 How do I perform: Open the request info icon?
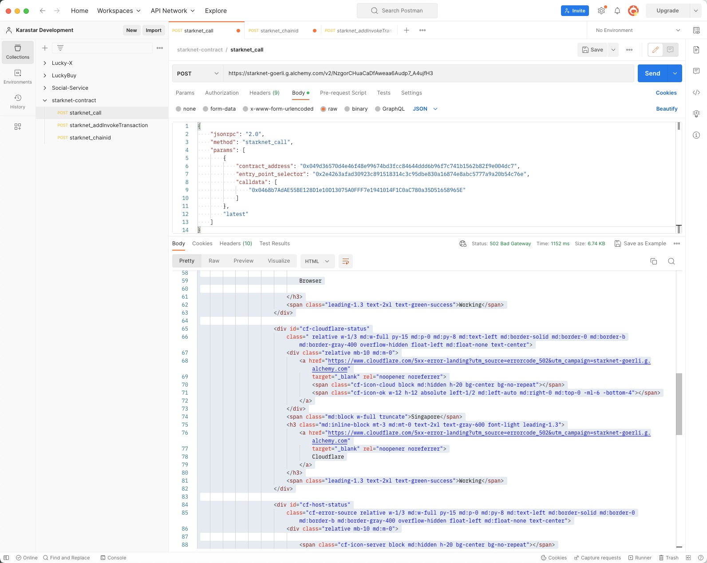[x=696, y=135]
